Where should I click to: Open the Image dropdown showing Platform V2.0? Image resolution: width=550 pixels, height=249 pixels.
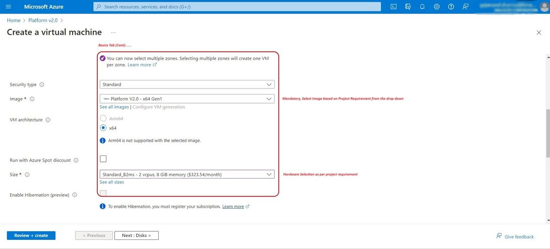tap(187, 99)
